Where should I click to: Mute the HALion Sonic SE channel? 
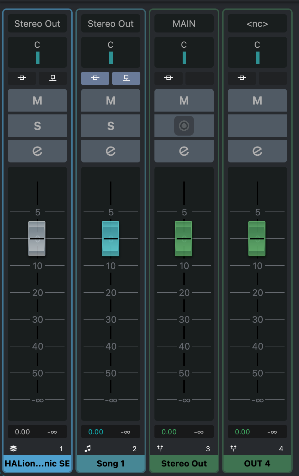coord(37,101)
